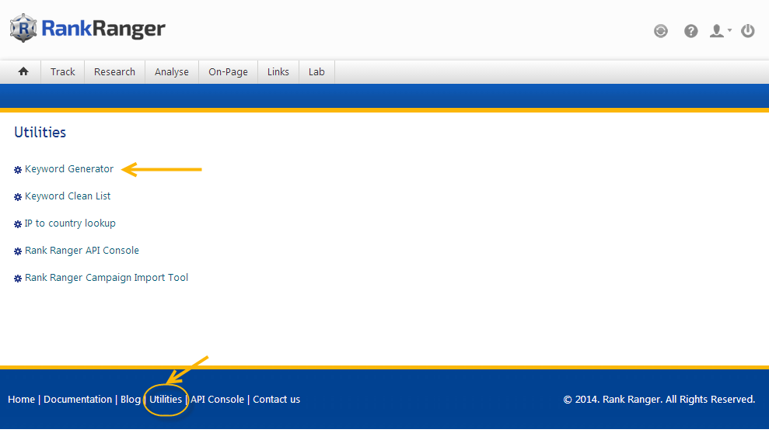This screenshot has height=433, width=769.
Task: Open the footer API Console link
Action: click(x=217, y=399)
